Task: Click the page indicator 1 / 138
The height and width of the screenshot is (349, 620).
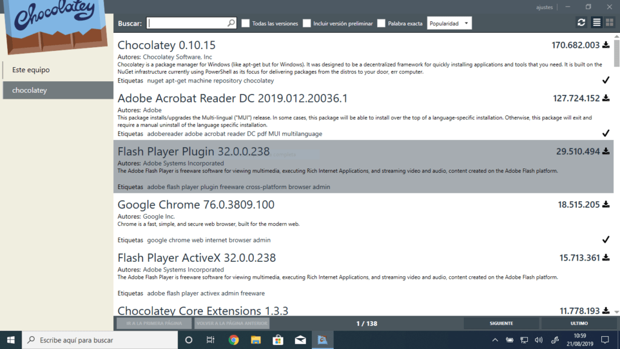Action: pyautogui.click(x=366, y=324)
